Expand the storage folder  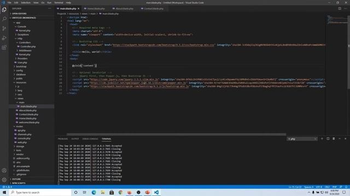pyautogui.click(x=20, y=146)
